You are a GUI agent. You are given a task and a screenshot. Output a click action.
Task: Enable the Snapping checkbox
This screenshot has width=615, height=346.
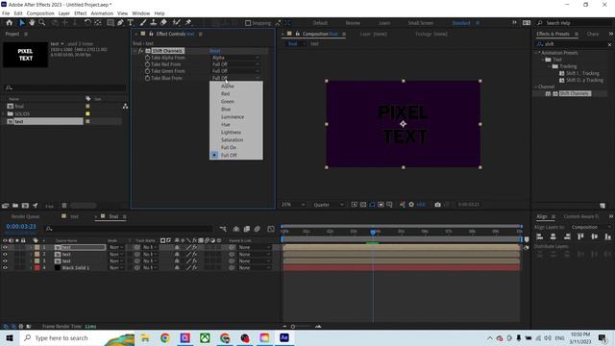[x=248, y=23]
